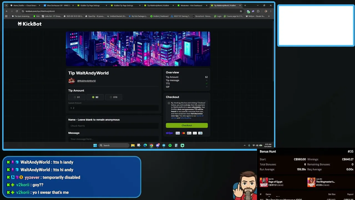Click the neon city banner image
This screenshot has width=355, height=200.
pos(138,49)
